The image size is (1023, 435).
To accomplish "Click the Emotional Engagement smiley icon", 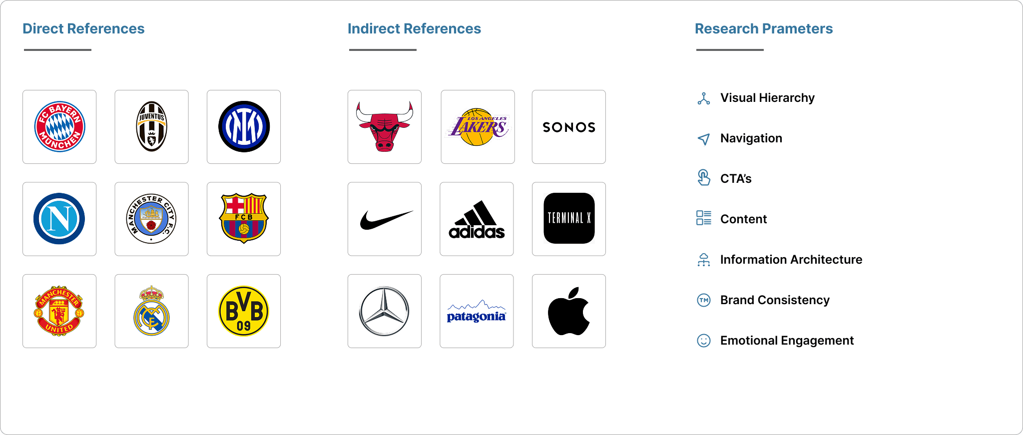I will 704,341.
